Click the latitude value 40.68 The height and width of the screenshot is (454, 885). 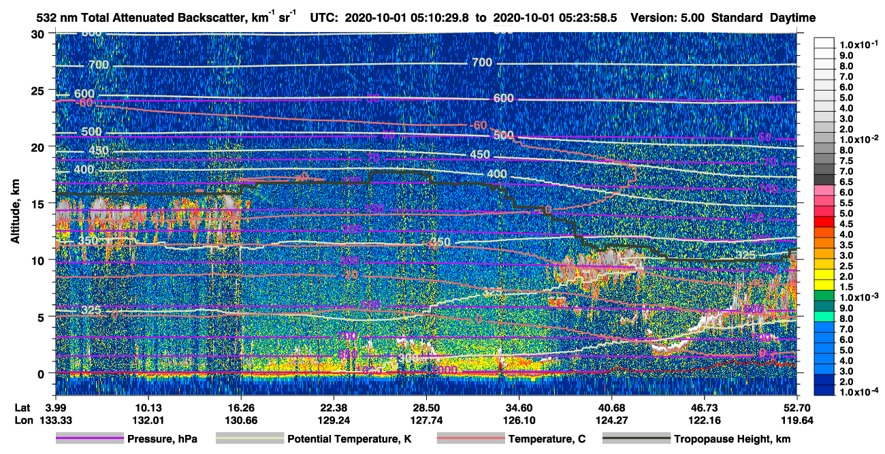[x=612, y=407]
